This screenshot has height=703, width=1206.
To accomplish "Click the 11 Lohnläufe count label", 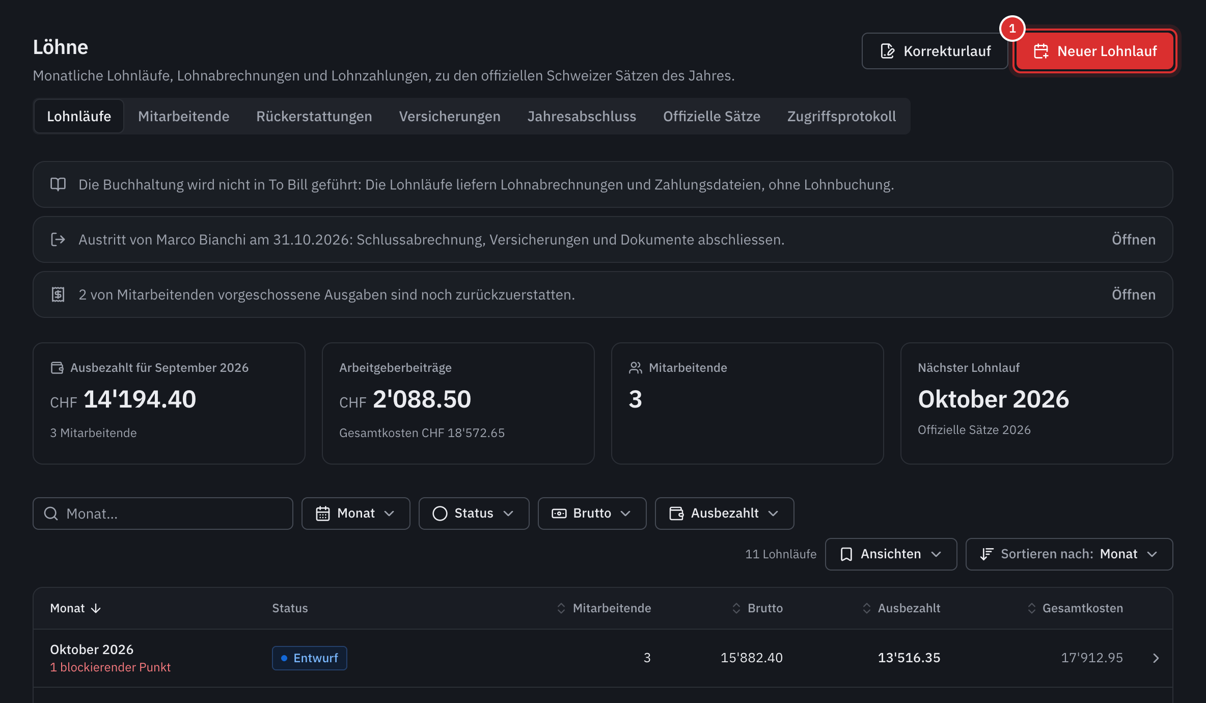I will point(781,554).
